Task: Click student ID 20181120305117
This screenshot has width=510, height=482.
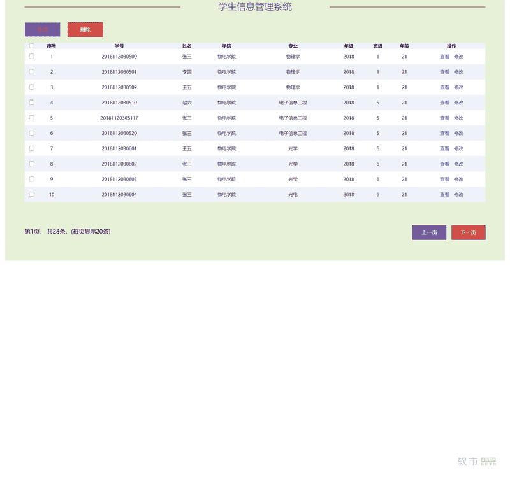Action: click(x=119, y=118)
